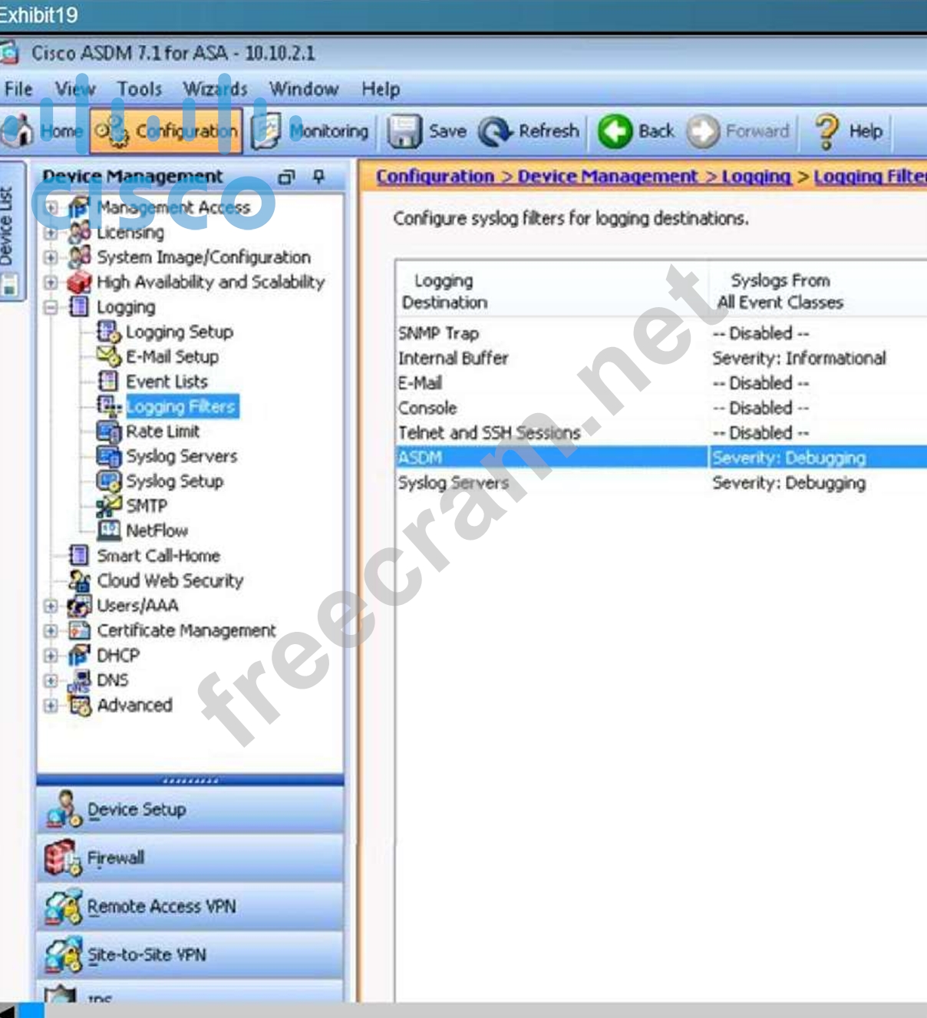Open the Tools menu
The height and width of the screenshot is (1018, 927).
click(139, 89)
